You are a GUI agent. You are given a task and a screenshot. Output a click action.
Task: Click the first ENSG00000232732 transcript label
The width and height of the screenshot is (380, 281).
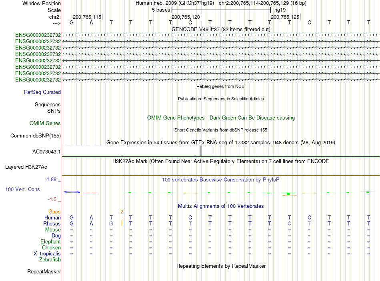[38, 35]
